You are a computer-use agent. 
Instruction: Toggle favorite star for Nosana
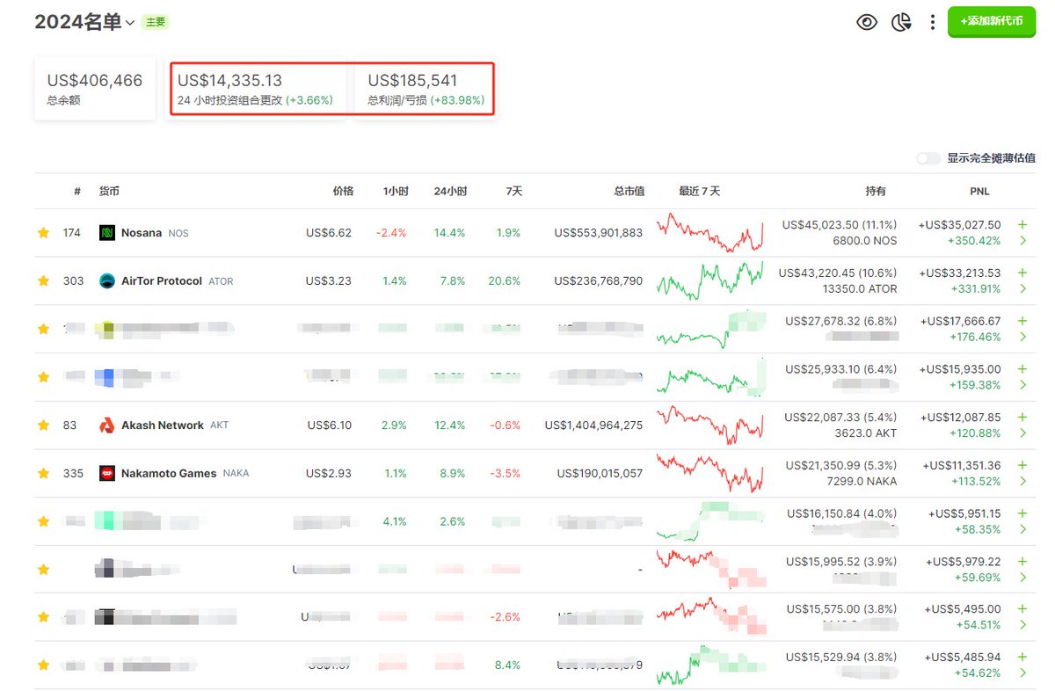click(x=43, y=233)
